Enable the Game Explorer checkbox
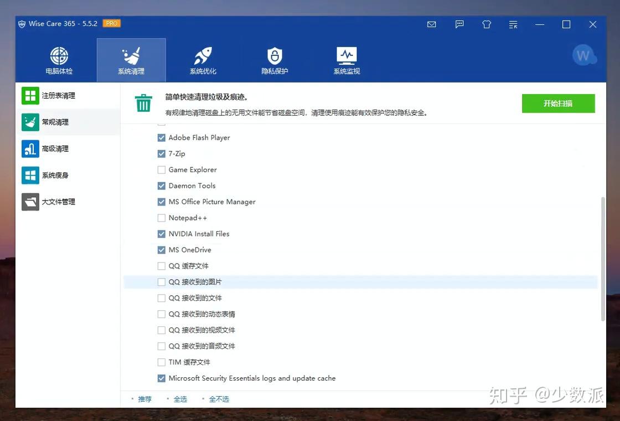The width and height of the screenshot is (620, 421). (x=161, y=170)
